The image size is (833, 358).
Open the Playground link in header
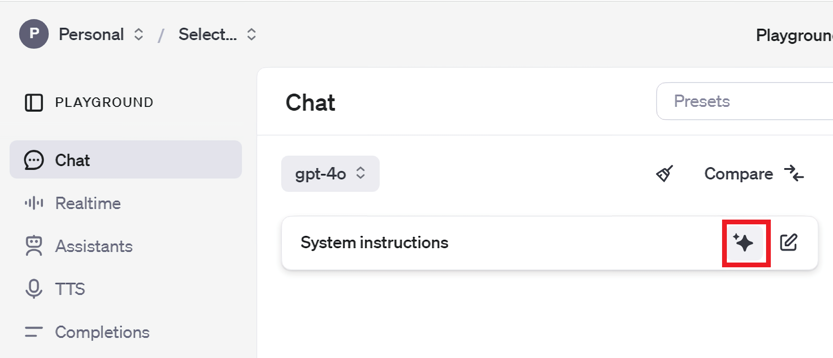click(x=794, y=35)
